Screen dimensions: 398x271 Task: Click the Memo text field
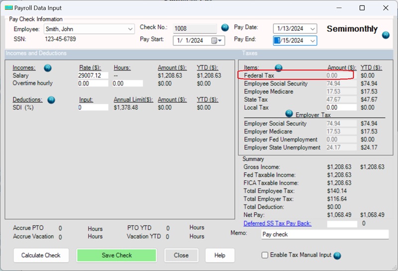pyautogui.click(x=325, y=234)
